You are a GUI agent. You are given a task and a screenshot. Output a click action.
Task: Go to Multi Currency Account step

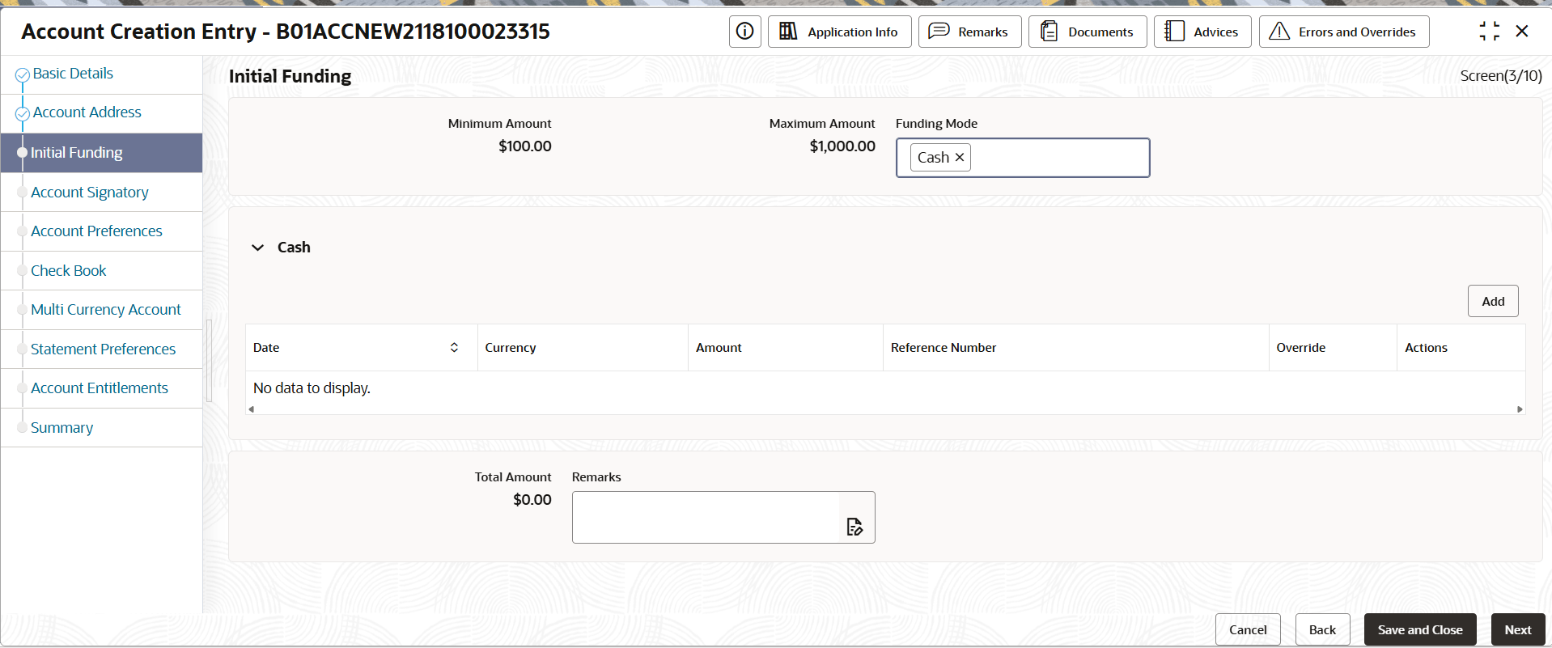tap(106, 310)
